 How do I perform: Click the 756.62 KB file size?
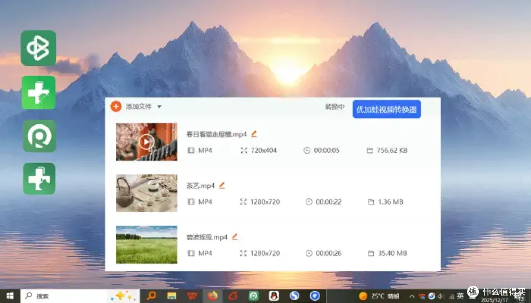(x=392, y=150)
